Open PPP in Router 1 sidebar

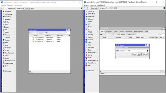pos(6,25)
